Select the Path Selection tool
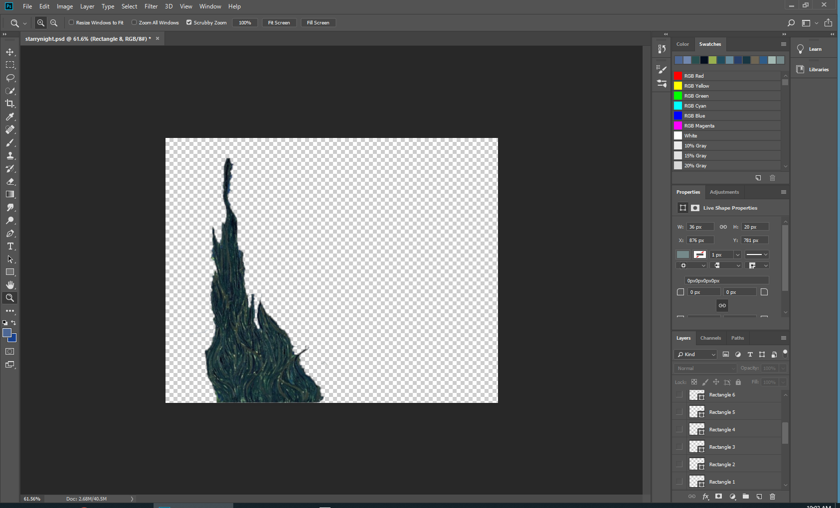840x508 pixels. point(10,259)
